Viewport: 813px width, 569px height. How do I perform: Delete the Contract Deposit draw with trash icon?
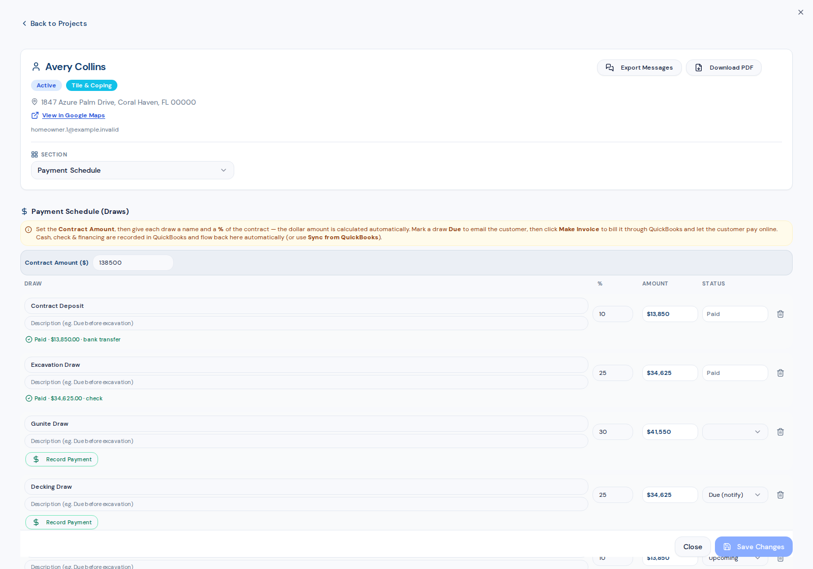tap(780, 314)
